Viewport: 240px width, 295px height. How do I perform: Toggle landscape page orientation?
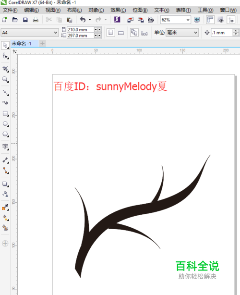point(121,33)
